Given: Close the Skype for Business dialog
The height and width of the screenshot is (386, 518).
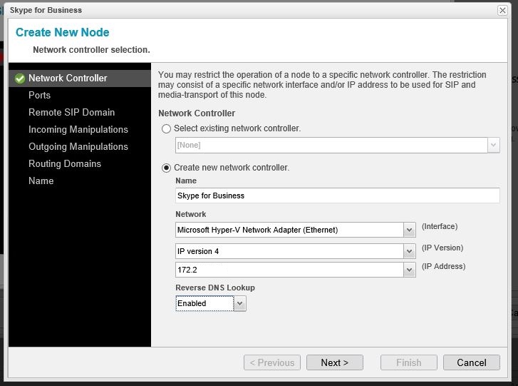Looking at the screenshot, I should coord(502,10).
